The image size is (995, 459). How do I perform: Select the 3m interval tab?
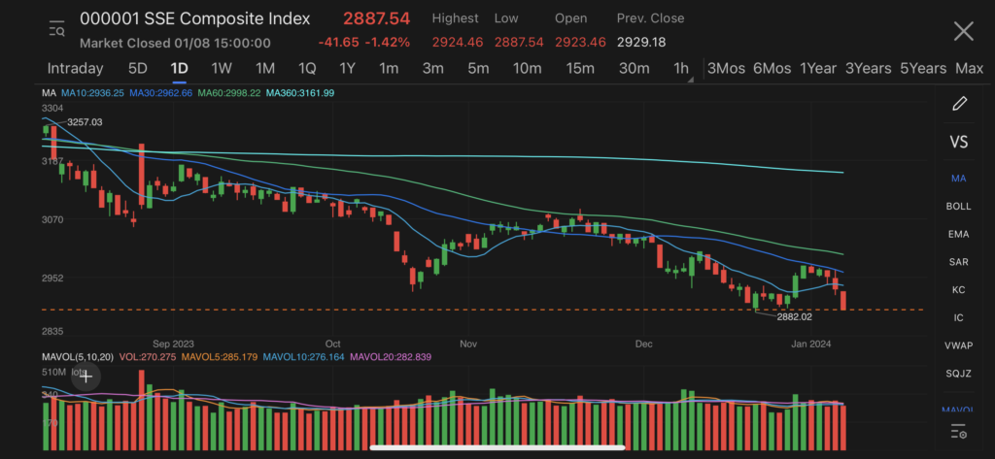pos(432,69)
